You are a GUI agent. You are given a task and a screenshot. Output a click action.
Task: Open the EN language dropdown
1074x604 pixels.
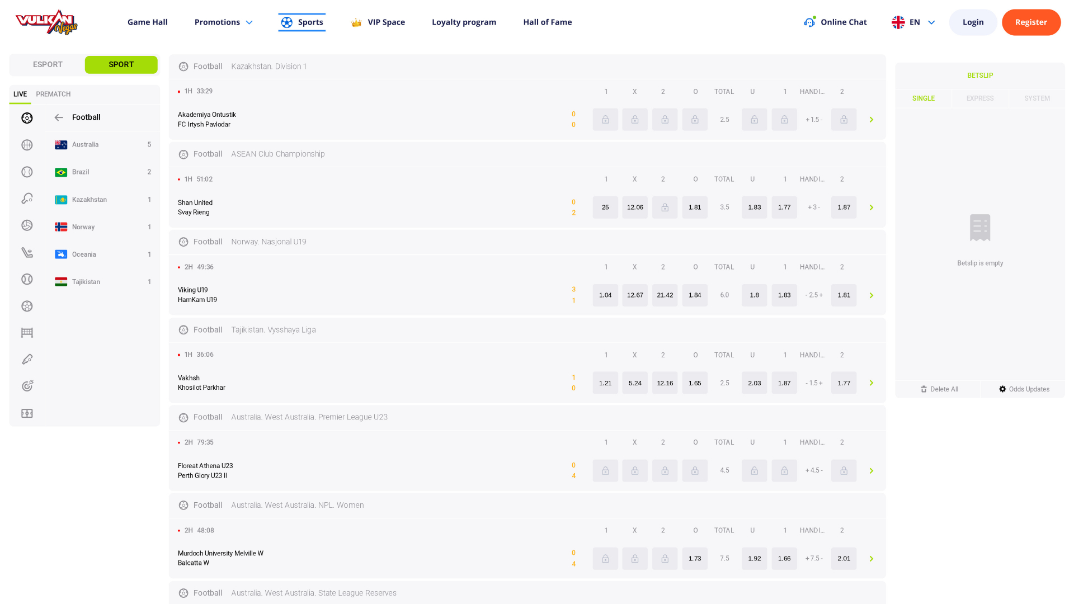coord(913,22)
